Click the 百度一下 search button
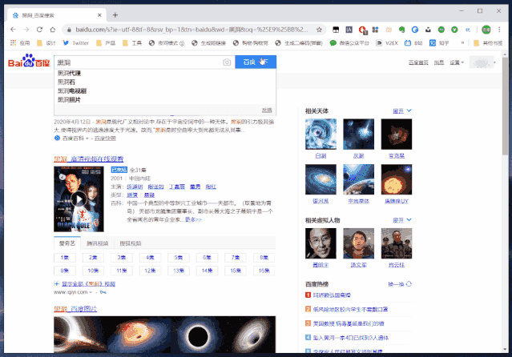This screenshot has height=357, width=512. coord(256,62)
